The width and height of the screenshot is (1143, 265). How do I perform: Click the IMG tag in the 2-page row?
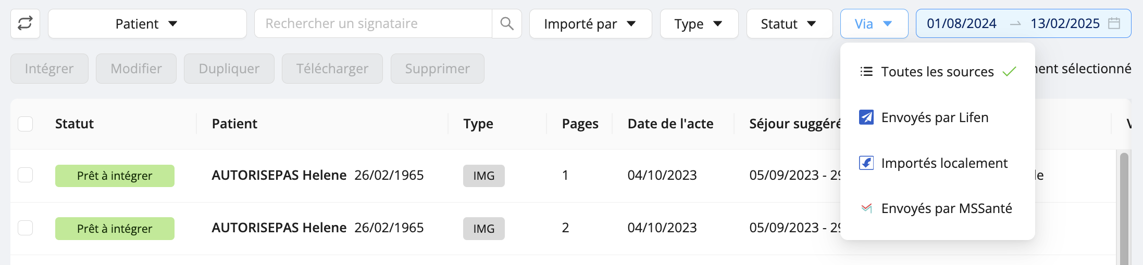484,229
